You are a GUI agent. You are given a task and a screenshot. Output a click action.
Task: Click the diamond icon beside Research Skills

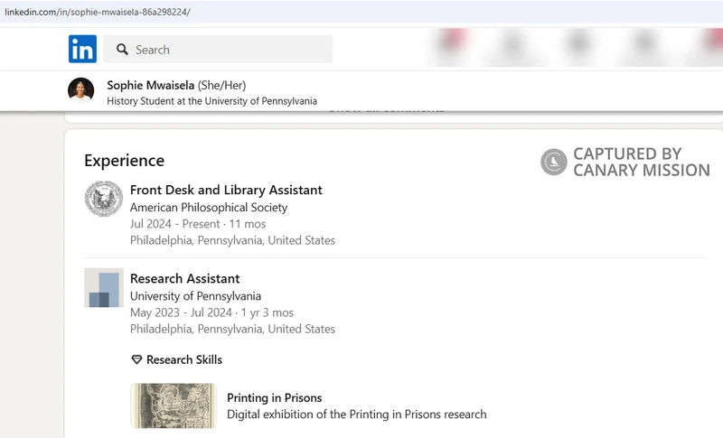[136, 359]
